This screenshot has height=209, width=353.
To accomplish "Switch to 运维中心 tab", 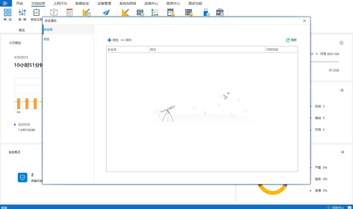I will tap(151, 3).
